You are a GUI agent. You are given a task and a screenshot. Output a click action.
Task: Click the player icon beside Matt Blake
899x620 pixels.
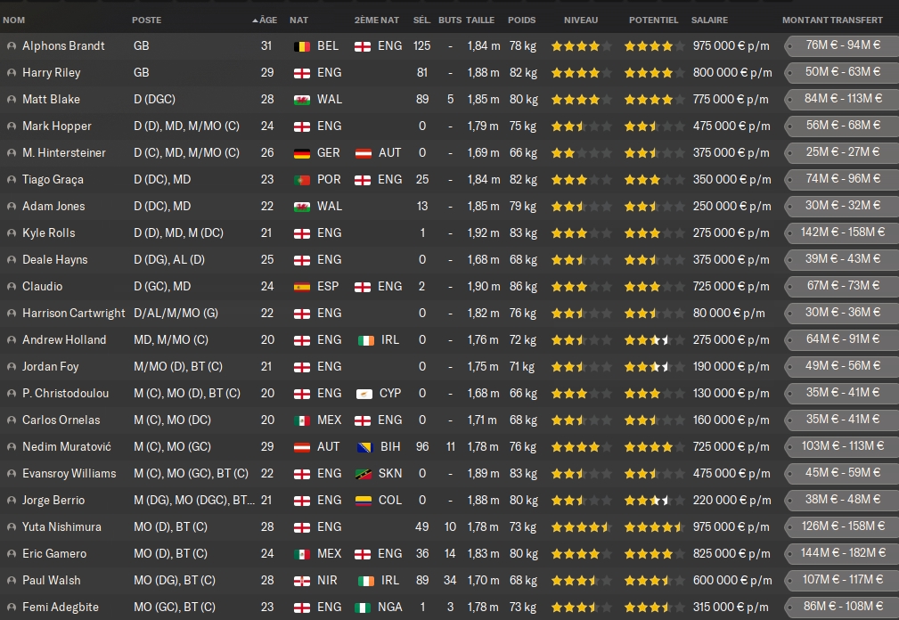pos(11,99)
